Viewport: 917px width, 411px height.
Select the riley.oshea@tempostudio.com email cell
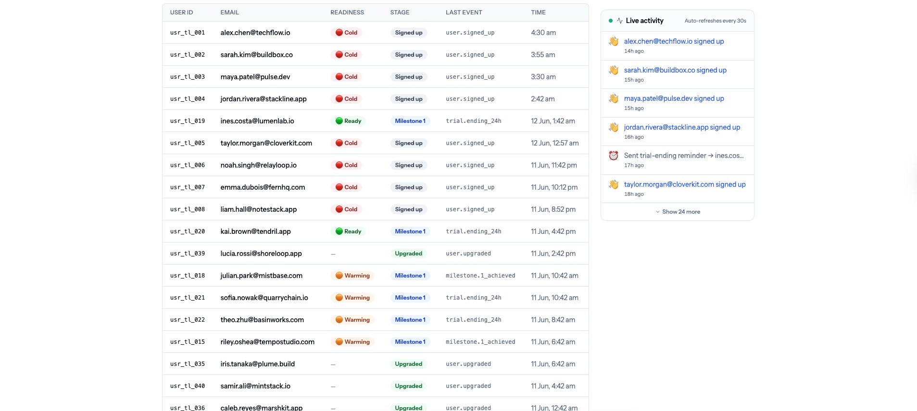pyautogui.click(x=267, y=342)
